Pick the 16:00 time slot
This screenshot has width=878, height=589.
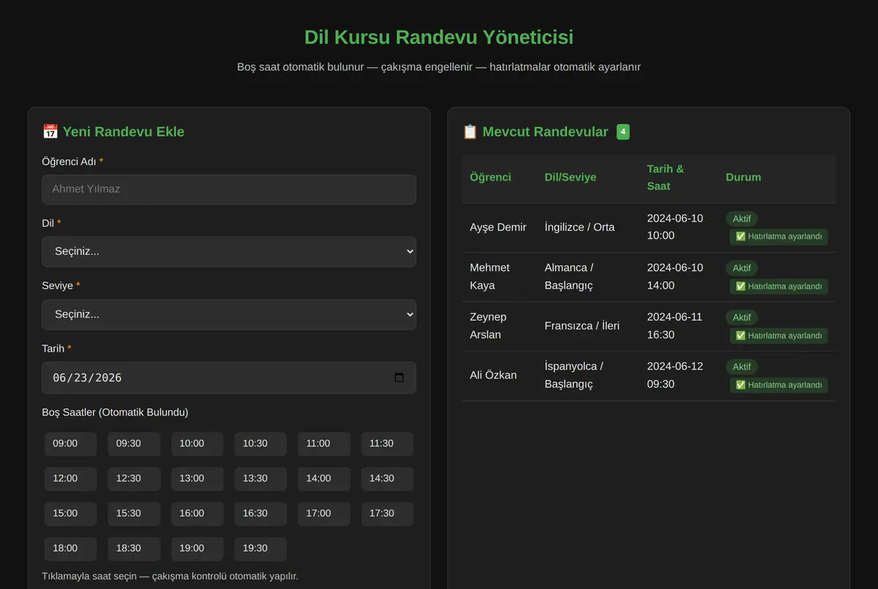(197, 514)
